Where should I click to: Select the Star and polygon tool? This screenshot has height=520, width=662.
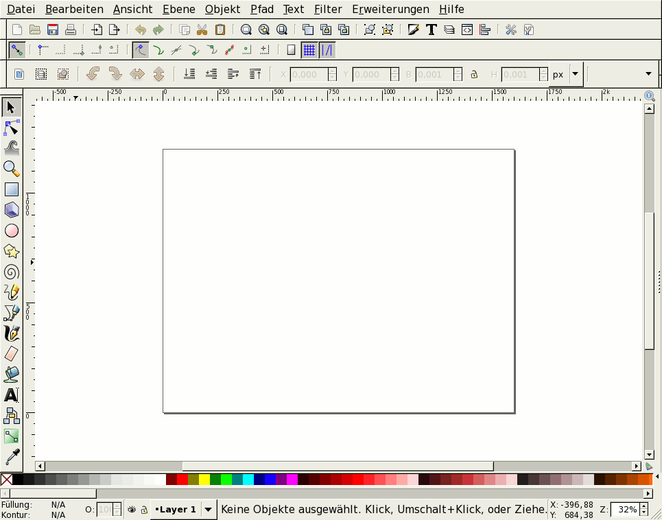[x=12, y=251]
